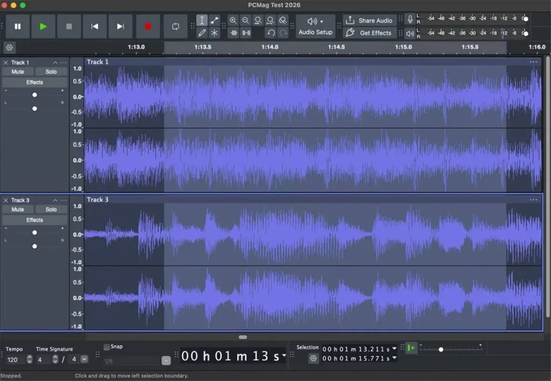
Task: Open the 1/8 snap value dropdown
Action: [166, 361]
